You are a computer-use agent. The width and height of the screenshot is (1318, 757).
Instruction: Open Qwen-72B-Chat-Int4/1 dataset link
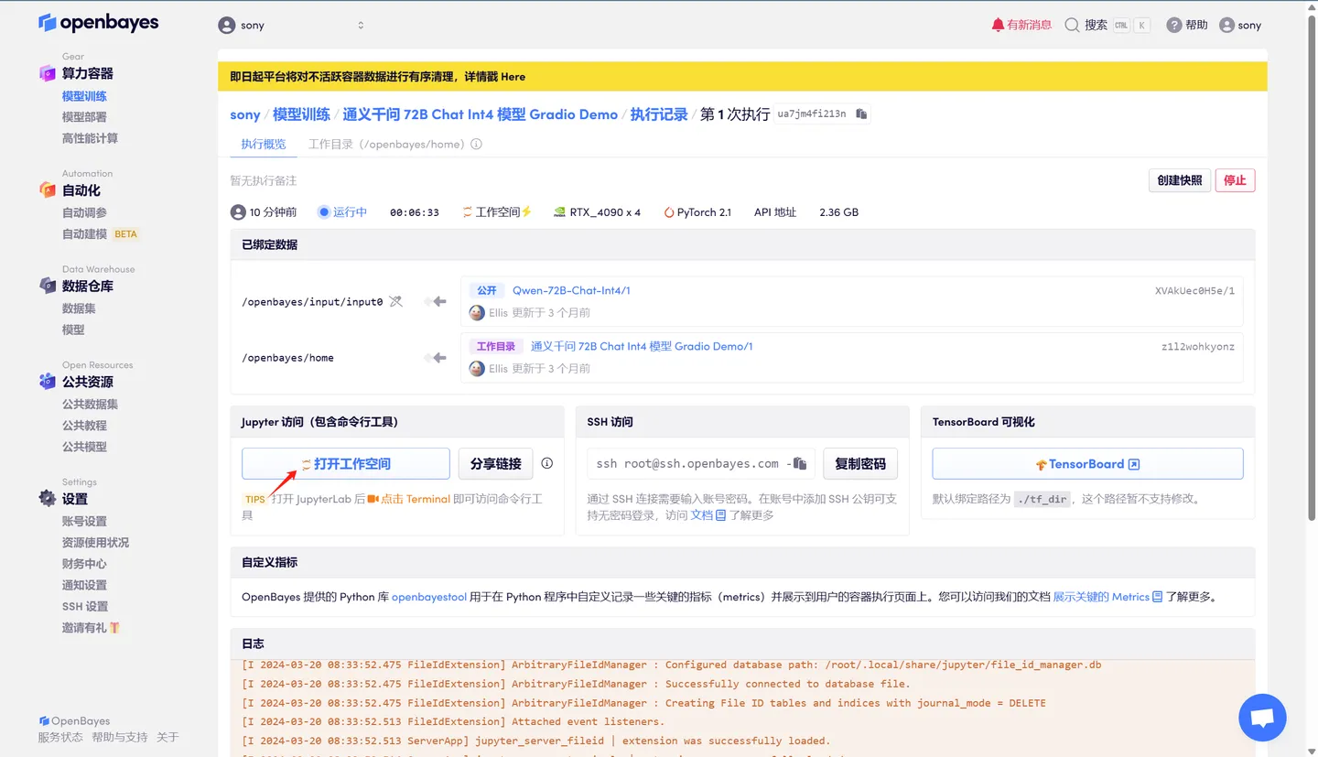(571, 290)
